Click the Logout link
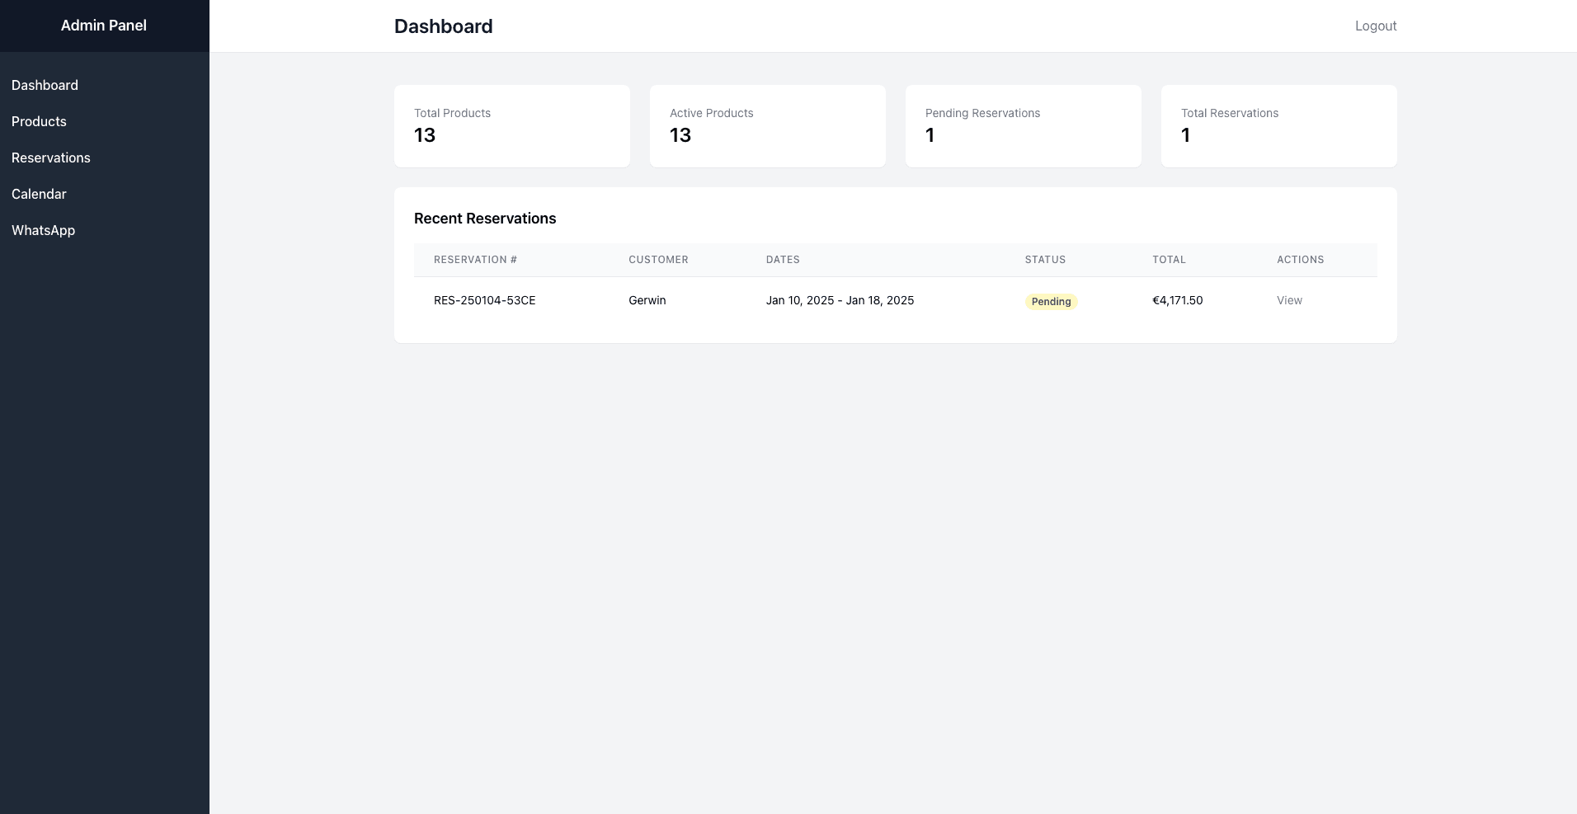 click(x=1376, y=26)
